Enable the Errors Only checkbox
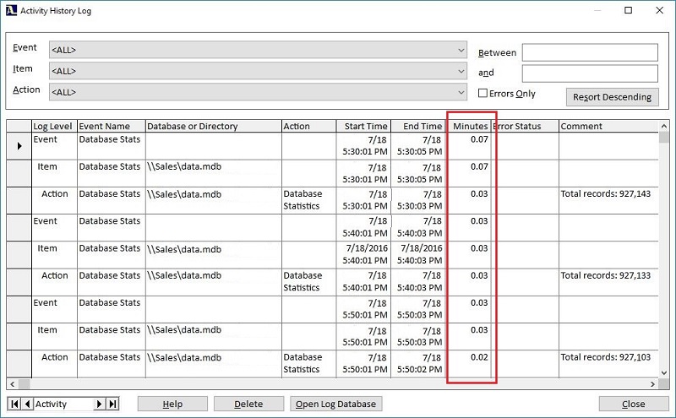This screenshot has height=418, width=676. (483, 94)
